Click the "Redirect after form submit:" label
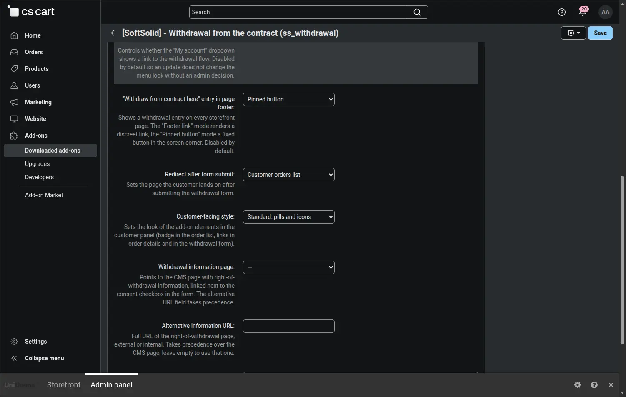This screenshot has height=397, width=626. tap(200, 174)
